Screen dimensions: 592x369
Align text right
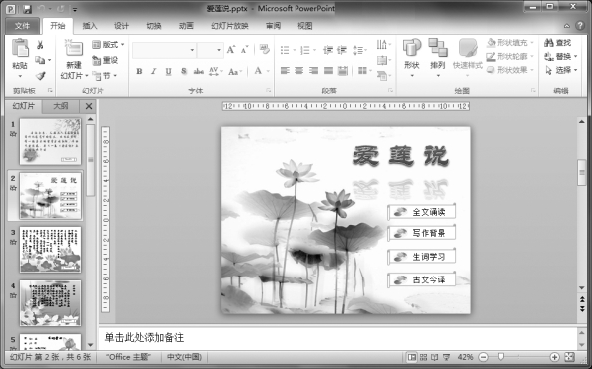pyautogui.click(x=313, y=71)
